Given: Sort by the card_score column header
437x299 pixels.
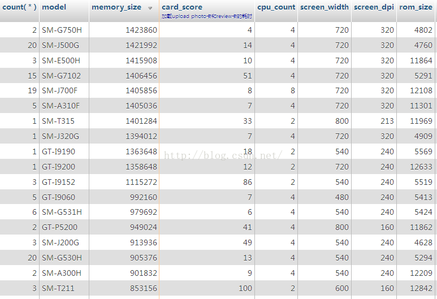Looking at the screenshot, I should pos(182,7).
